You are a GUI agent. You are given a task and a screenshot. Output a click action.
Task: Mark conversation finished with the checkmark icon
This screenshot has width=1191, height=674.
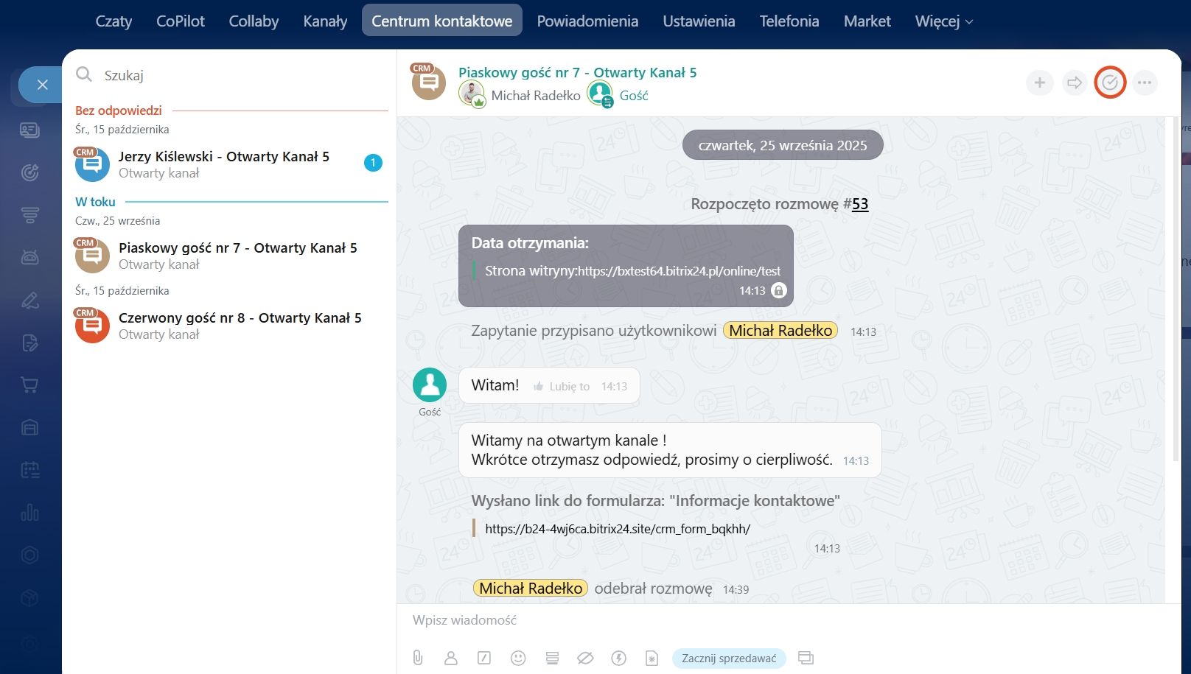1110,83
